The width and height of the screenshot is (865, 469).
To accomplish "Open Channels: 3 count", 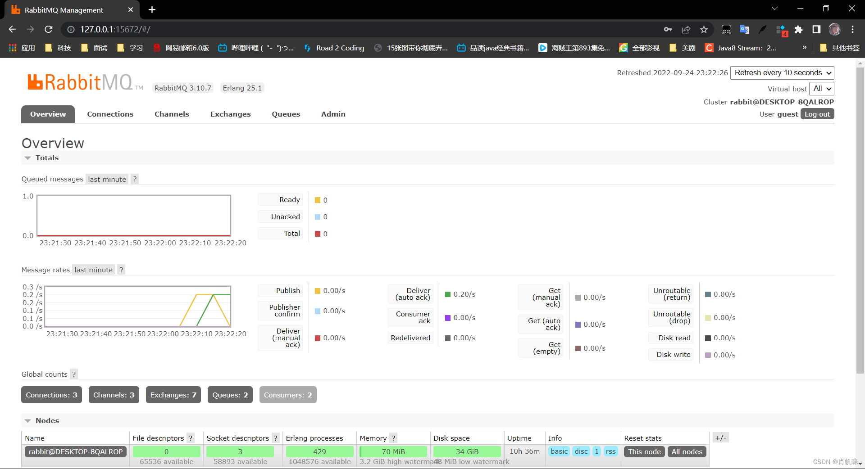I will point(114,395).
